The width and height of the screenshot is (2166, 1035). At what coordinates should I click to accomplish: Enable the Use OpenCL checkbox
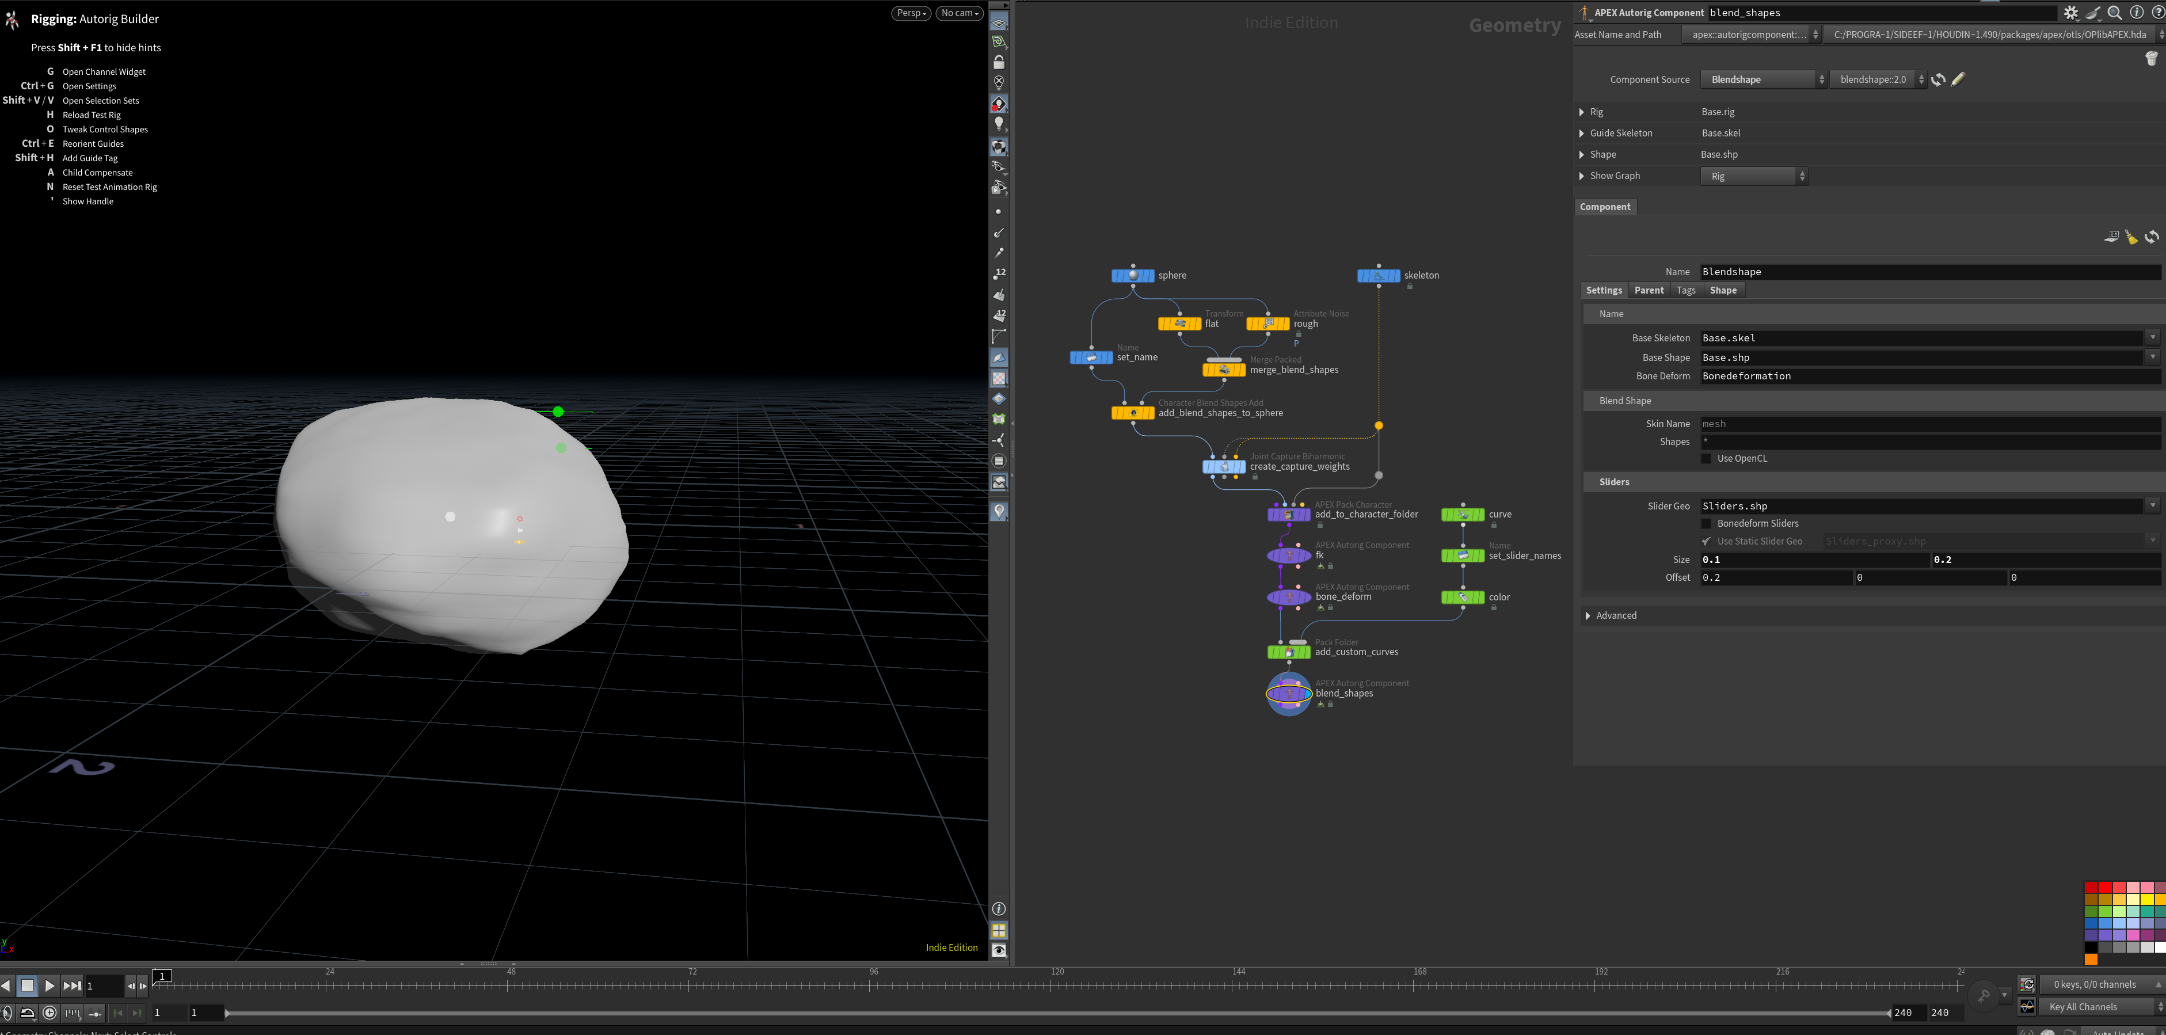coord(1706,459)
